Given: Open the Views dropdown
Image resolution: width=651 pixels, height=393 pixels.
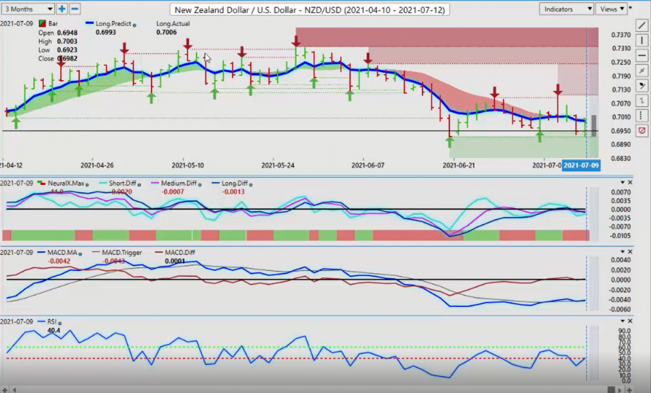Looking at the screenshot, I should click(x=612, y=9).
